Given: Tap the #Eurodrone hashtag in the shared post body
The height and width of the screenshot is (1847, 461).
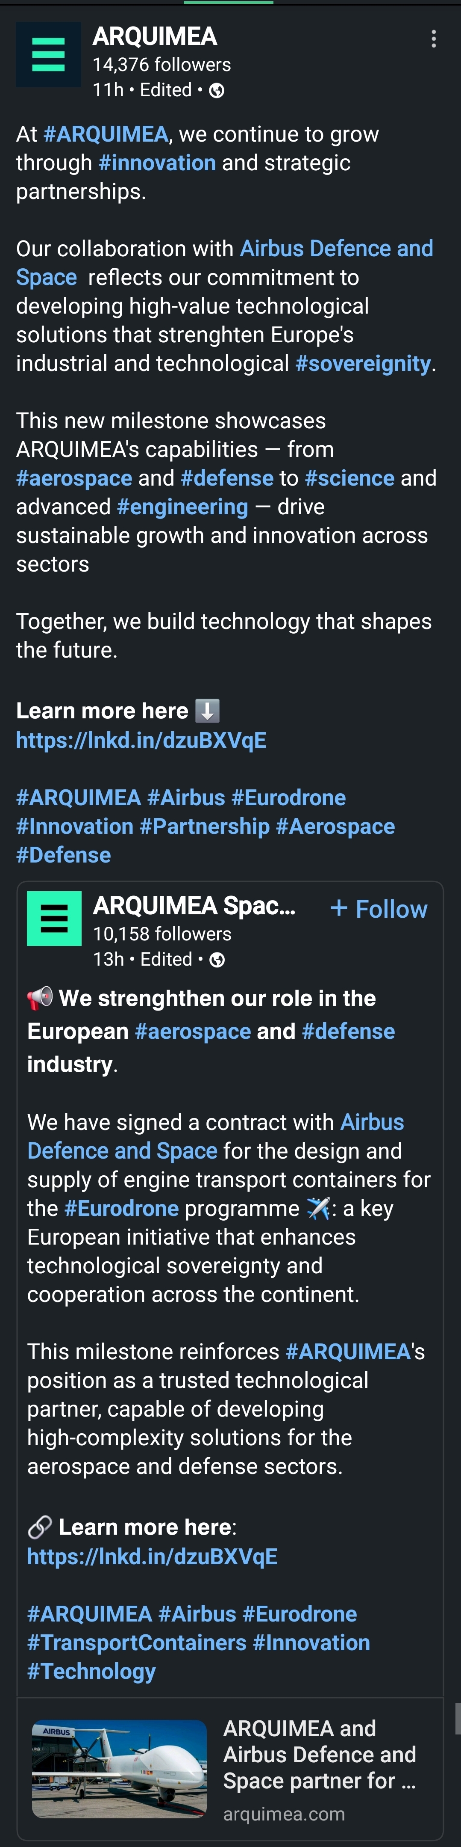Looking at the screenshot, I should click(x=121, y=1208).
